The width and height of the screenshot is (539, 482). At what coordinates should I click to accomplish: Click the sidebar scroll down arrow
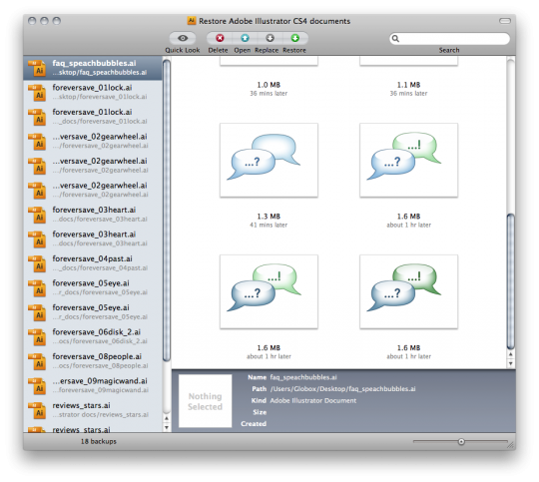167,428
